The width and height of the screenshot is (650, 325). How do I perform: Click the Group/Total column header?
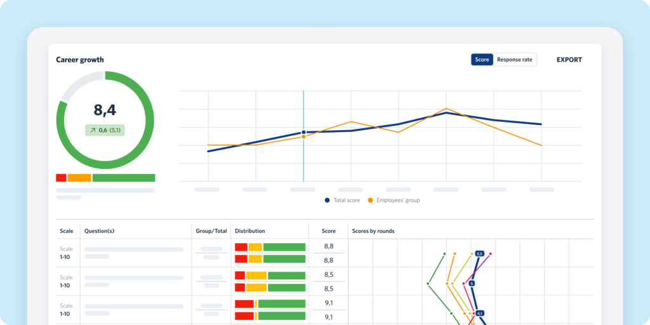[x=211, y=231]
